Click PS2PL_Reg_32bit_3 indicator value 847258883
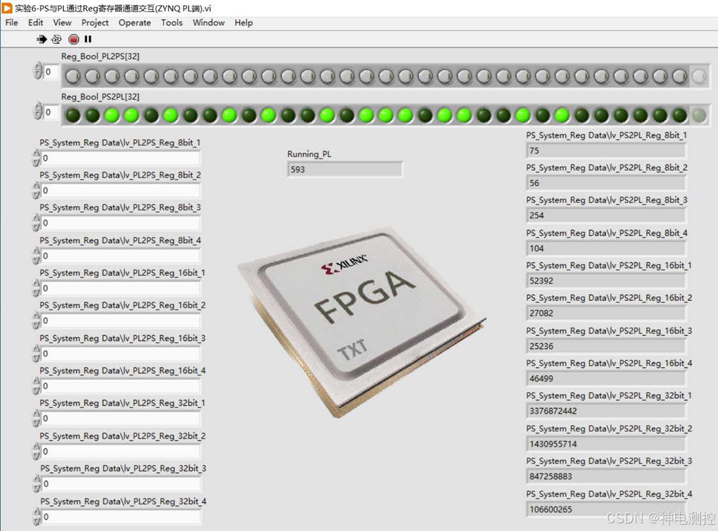Screen dimensions: 718x531 pyautogui.click(x=606, y=477)
